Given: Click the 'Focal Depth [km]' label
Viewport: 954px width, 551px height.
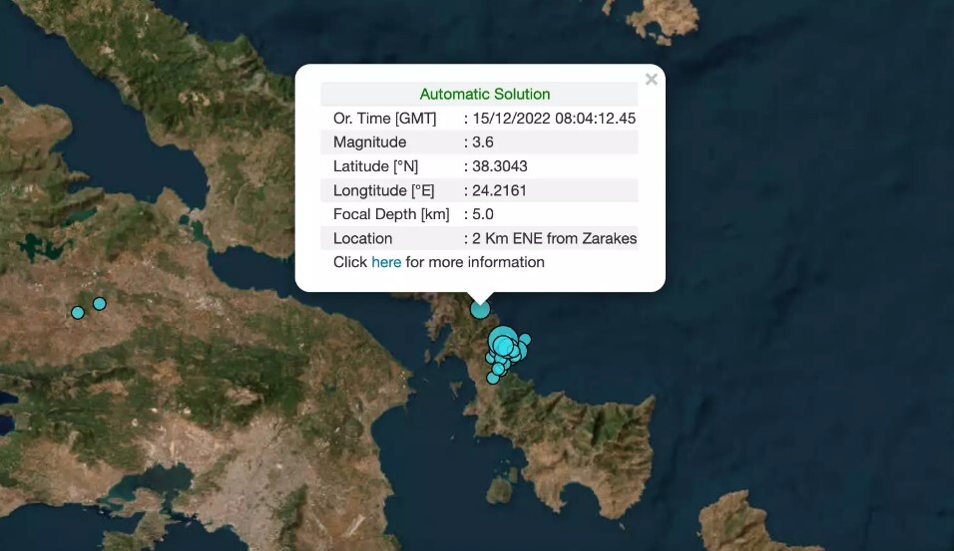Looking at the screenshot, I should point(391,214).
